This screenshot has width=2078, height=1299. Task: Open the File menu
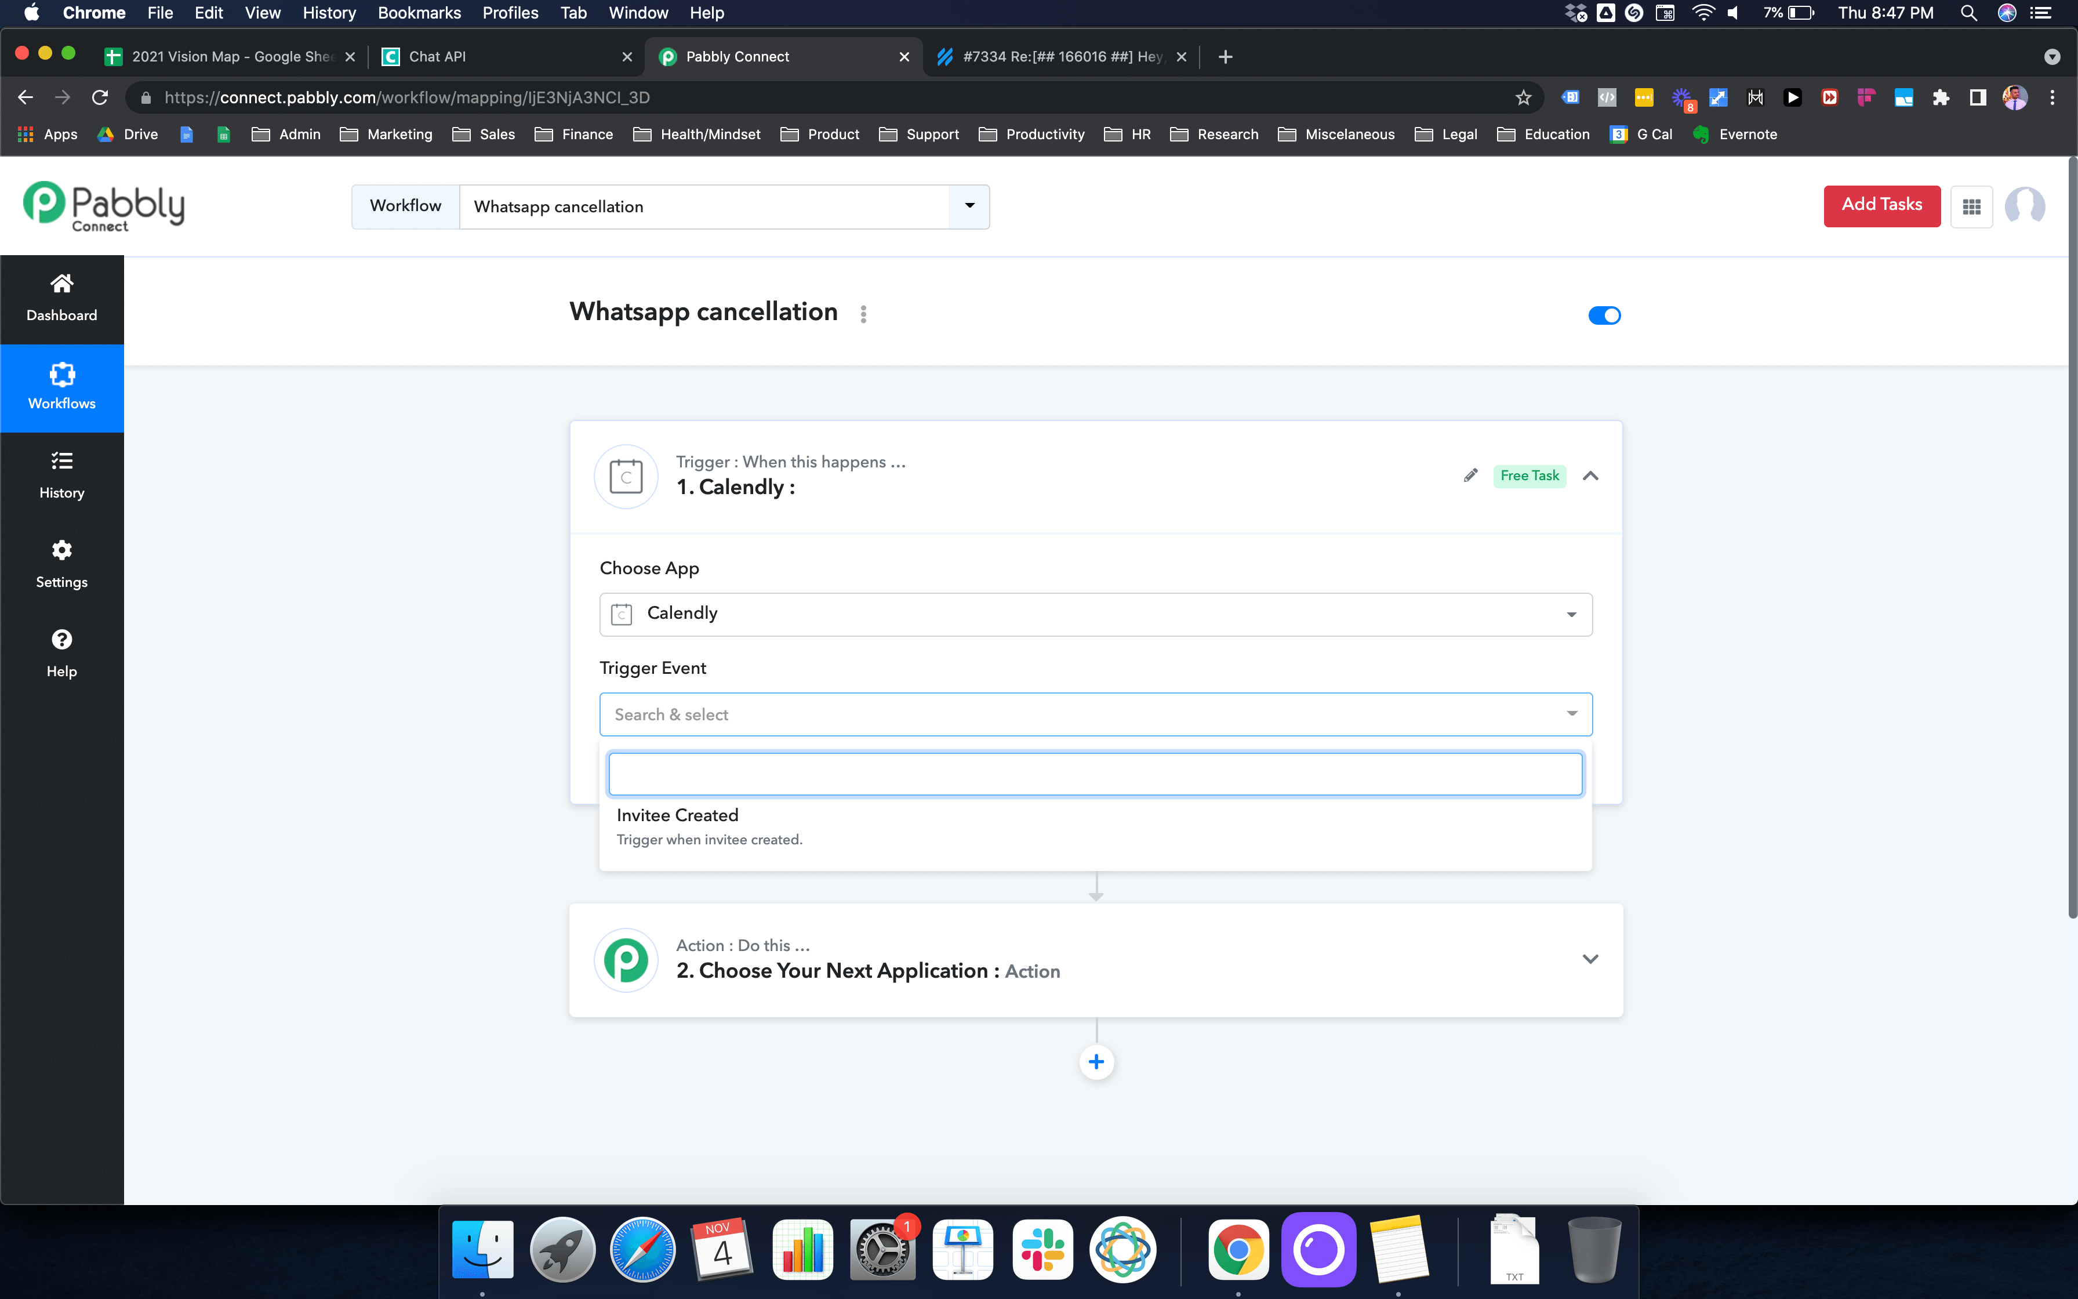click(x=159, y=13)
